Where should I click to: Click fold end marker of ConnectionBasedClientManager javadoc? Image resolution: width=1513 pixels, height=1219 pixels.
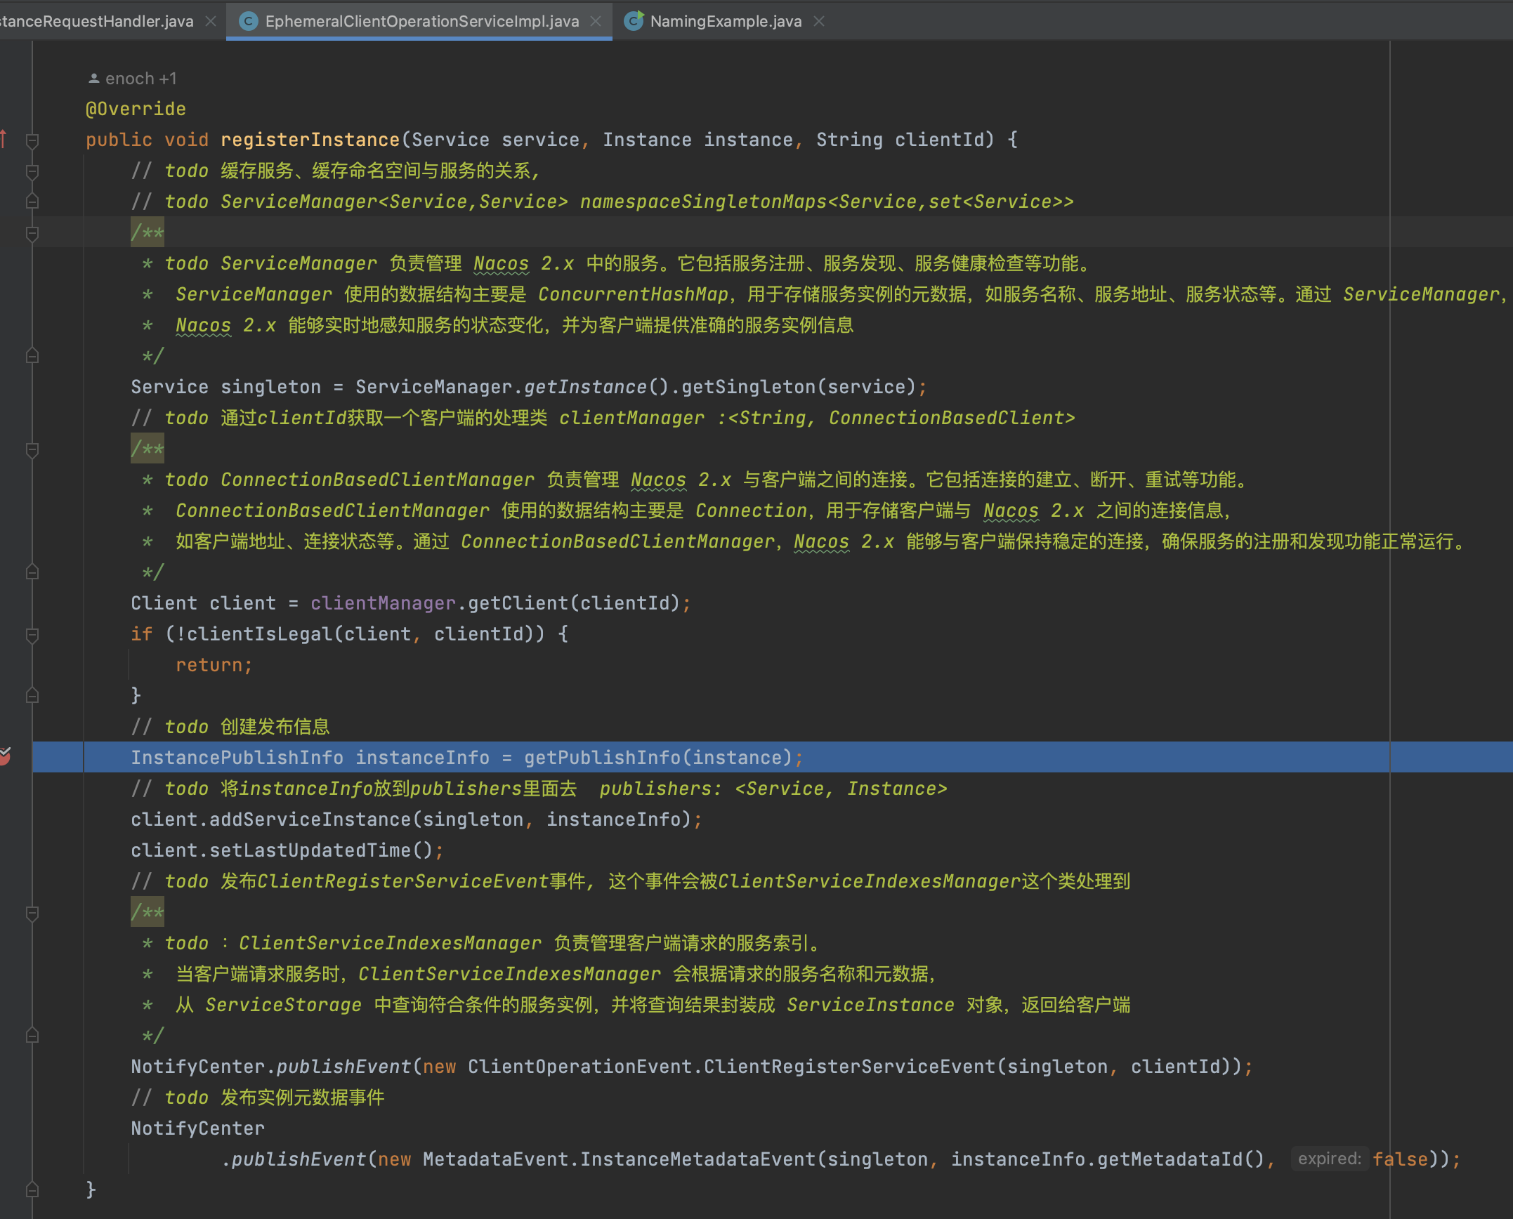[32, 572]
